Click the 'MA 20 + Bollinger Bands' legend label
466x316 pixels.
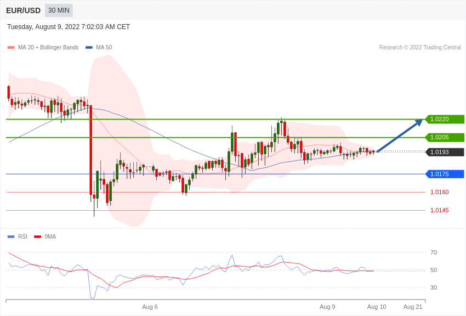pyautogui.click(x=48, y=47)
